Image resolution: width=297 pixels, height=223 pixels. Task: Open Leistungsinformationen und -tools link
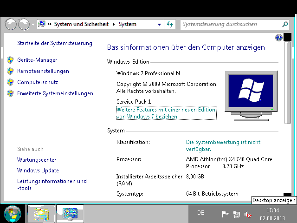pos(52,184)
